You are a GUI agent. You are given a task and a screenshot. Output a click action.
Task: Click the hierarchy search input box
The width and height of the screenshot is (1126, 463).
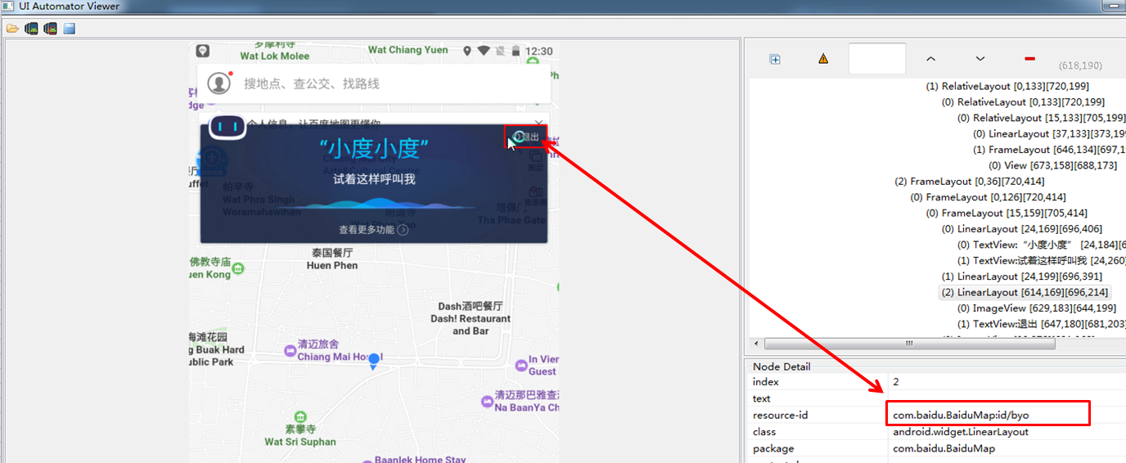coord(877,59)
